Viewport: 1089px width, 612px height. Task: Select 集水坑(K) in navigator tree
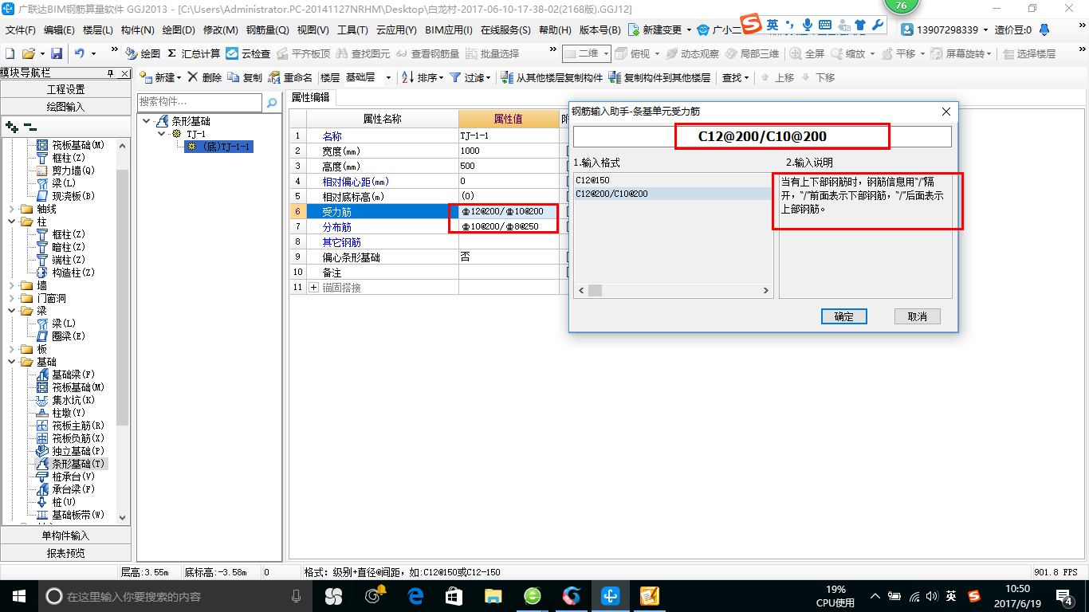point(73,400)
